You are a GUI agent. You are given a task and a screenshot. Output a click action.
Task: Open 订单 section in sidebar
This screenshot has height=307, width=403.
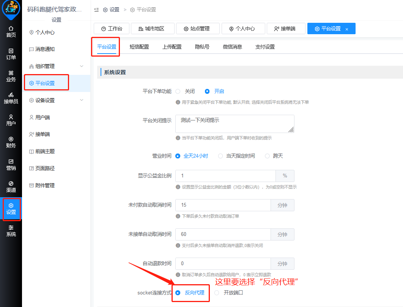11,54
